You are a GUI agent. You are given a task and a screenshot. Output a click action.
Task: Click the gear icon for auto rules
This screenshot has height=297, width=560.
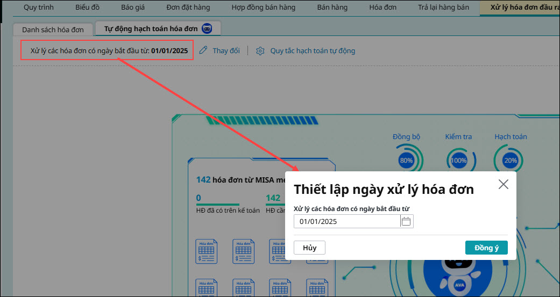coord(260,51)
